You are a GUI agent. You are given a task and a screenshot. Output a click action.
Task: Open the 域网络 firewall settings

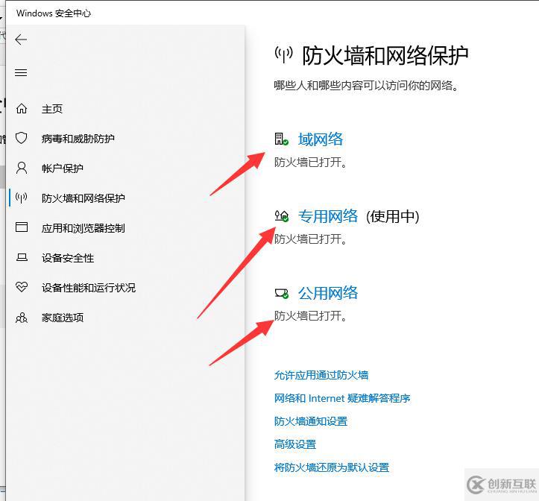tap(321, 139)
